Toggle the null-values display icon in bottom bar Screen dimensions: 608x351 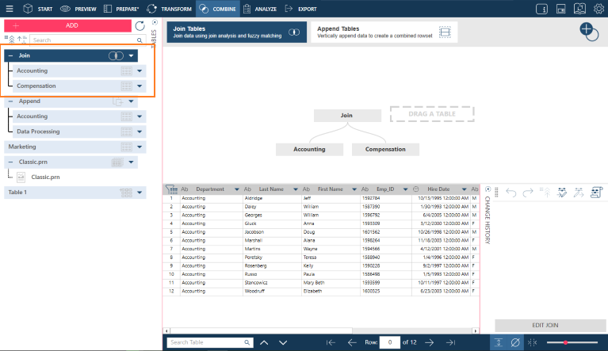click(515, 342)
